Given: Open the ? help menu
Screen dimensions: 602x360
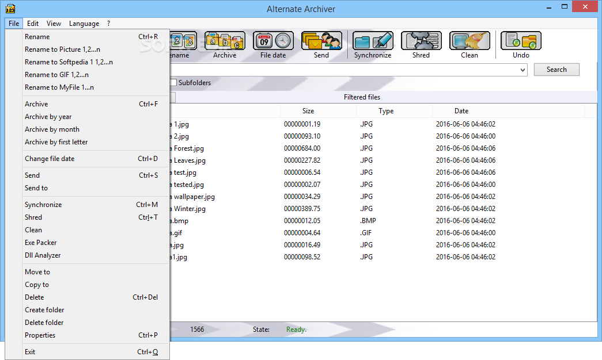Looking at the screenshot, I should (x=109, y=24).
